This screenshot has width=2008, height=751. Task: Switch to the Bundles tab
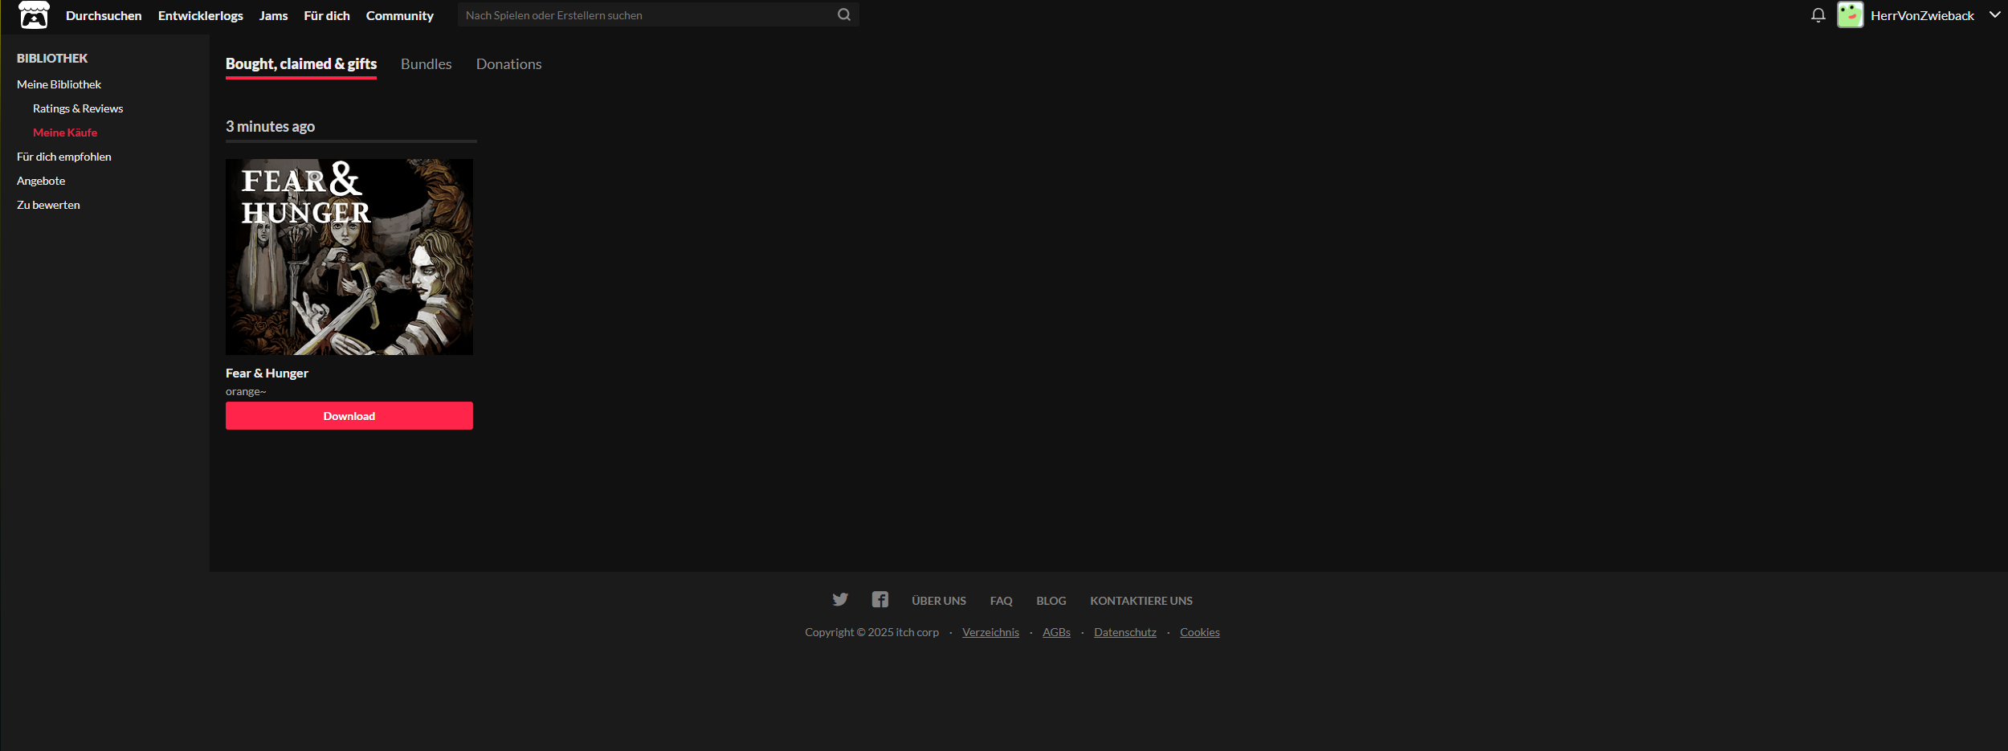pyautogui.click(x=426, y=63)
